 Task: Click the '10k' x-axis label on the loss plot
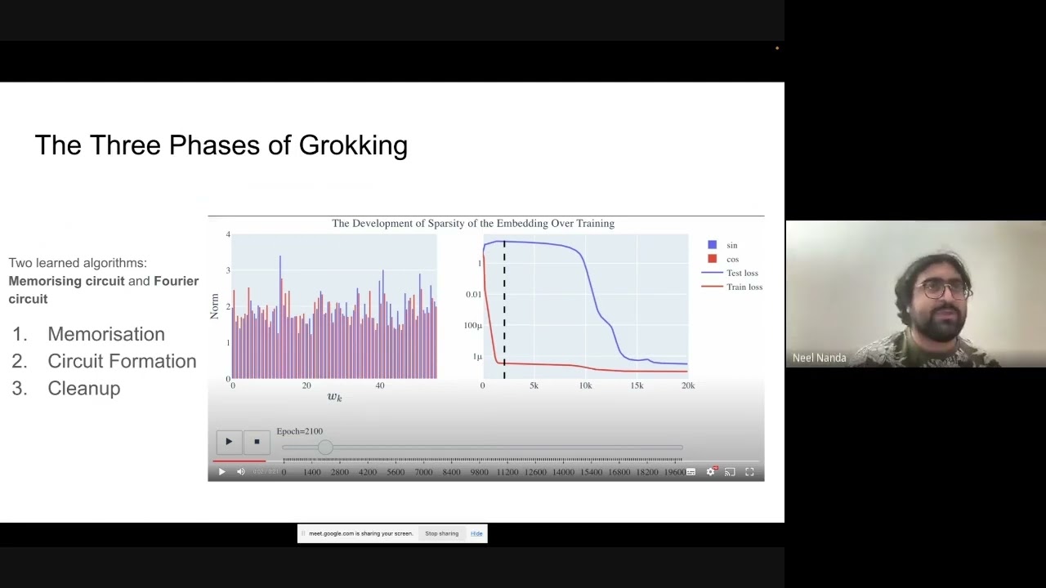pos(585,385)
